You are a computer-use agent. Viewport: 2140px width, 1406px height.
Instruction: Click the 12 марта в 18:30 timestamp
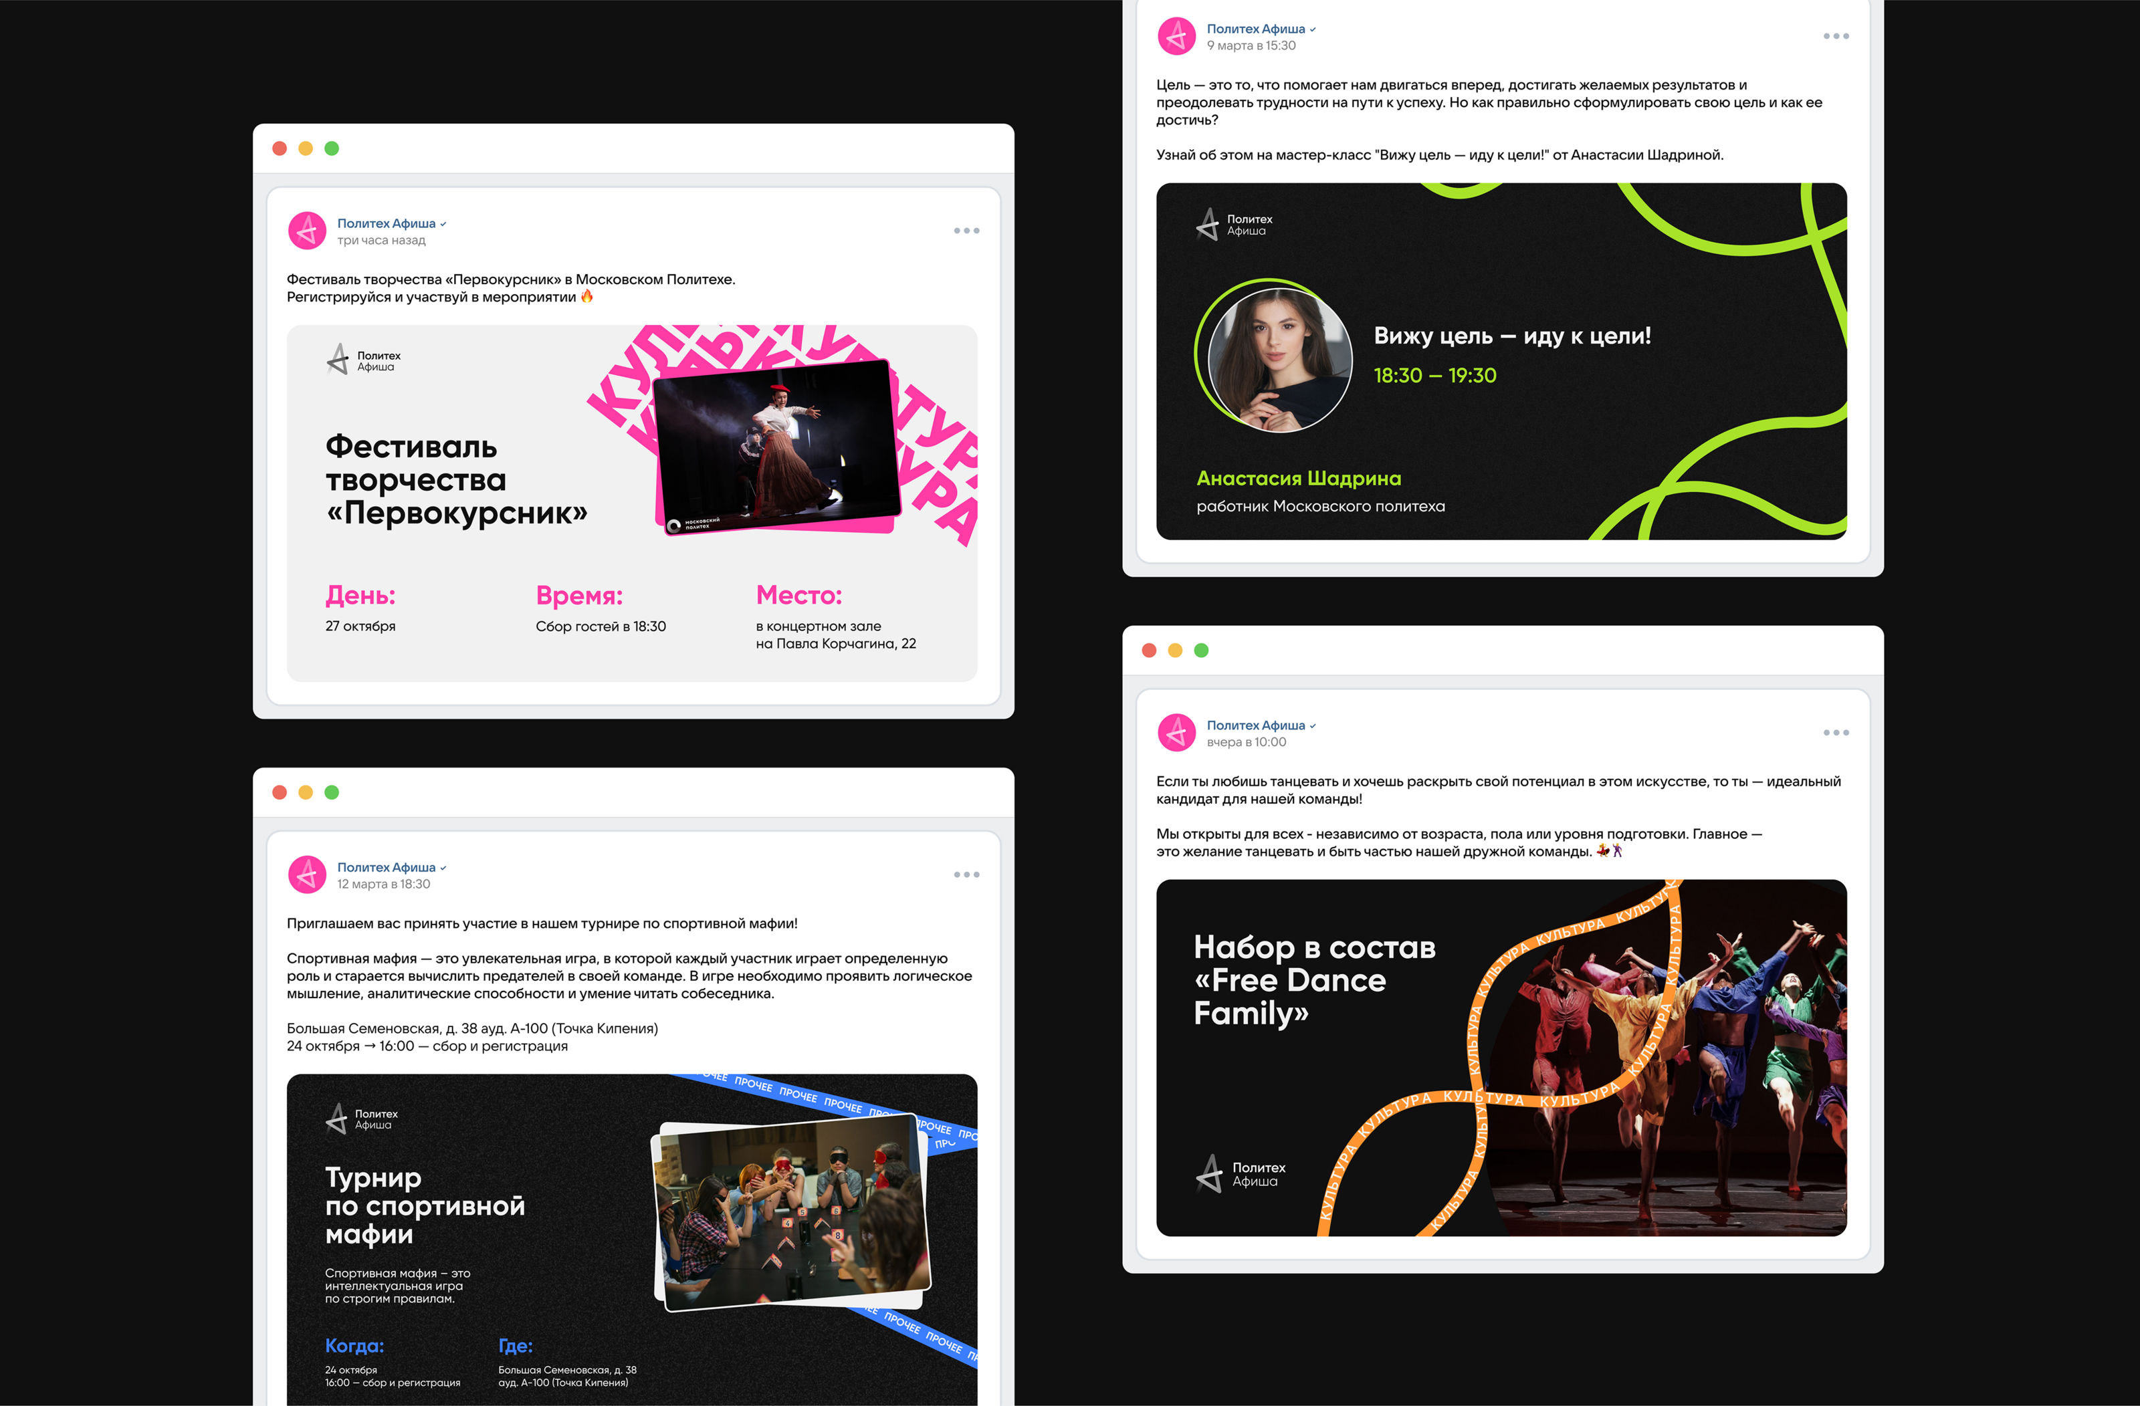[x=383, y=884]
